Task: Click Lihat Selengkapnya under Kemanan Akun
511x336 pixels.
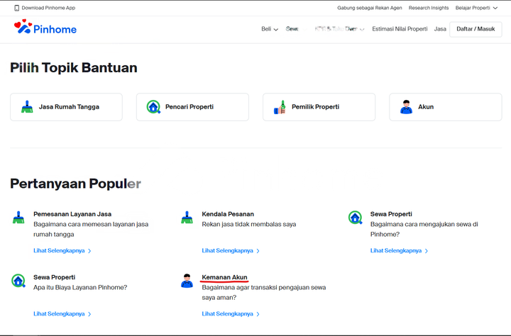Action: coord(231,314)
